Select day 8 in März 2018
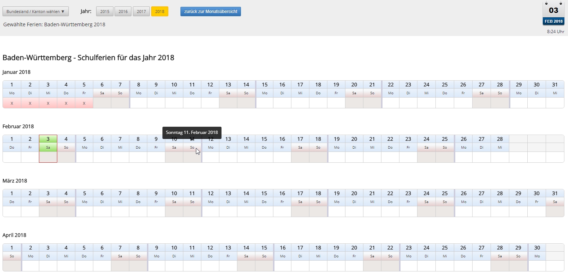The image size is (568, 279). (138, 193)
